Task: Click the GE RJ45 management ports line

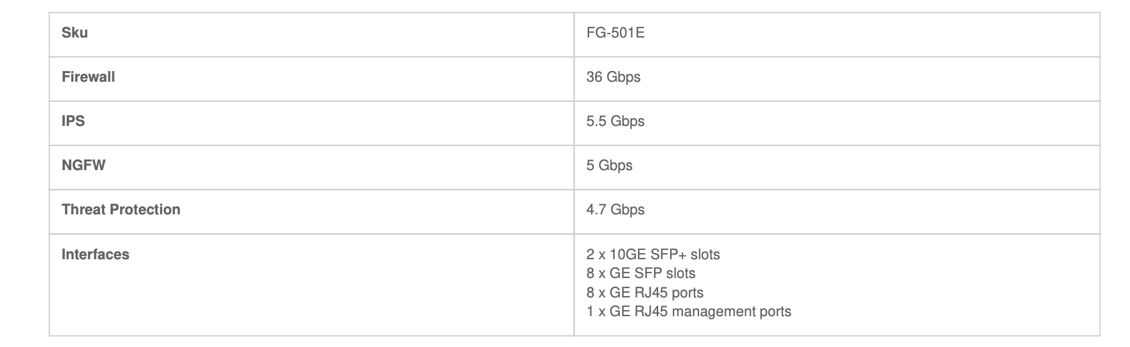Action: (688, 311)
